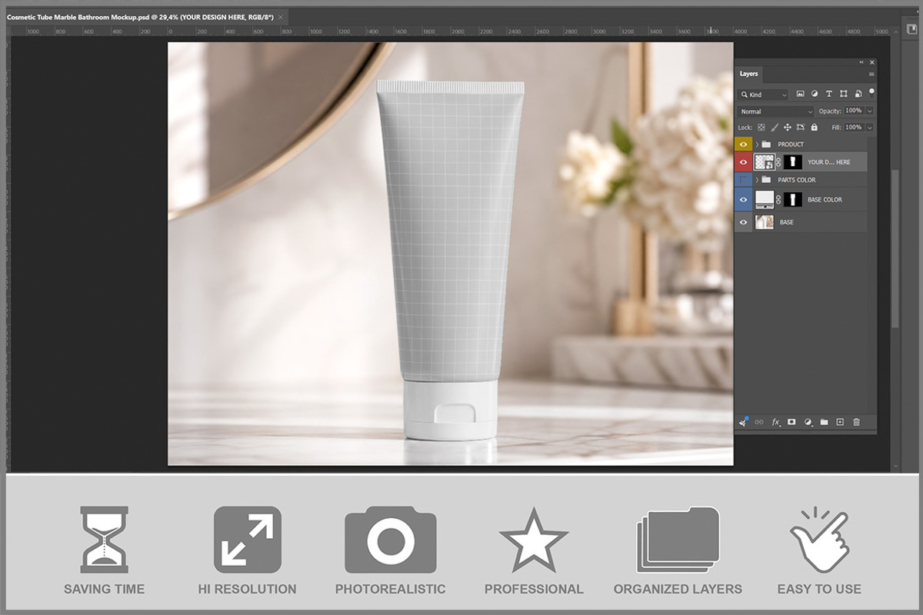Click the YOUR D... HERE layer name
Viewport: 923px width, 615px height.
(x=829, y=162)
